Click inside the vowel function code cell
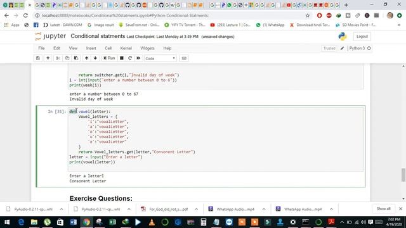406x228 pixels. click(216, 139)
